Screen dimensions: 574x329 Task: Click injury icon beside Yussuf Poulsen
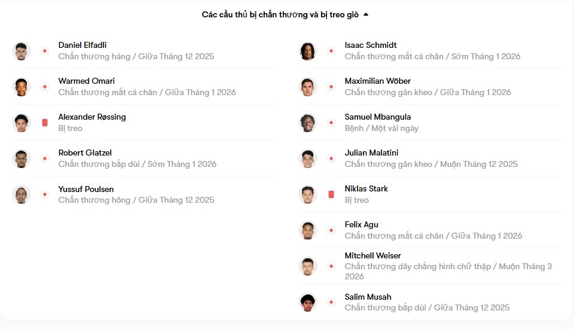pos(44,194)
